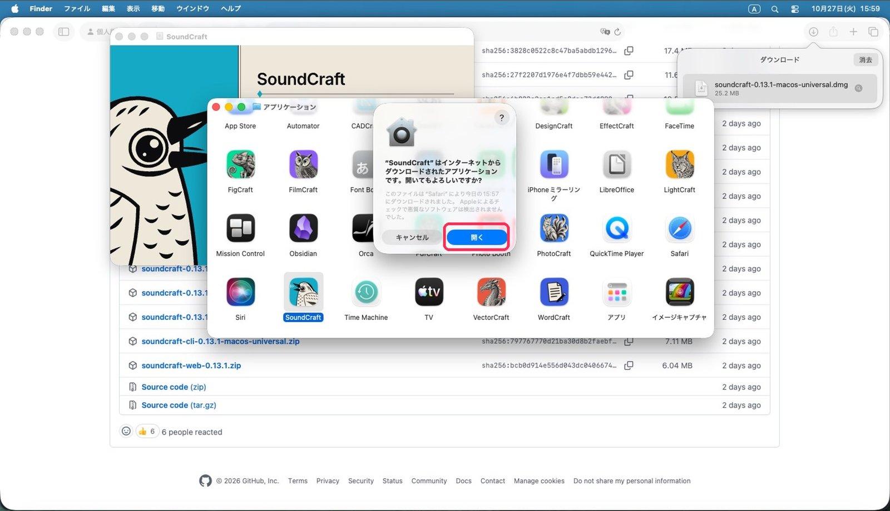Open the 表示 menu
Screen dimensions: 890x511
pyautogui.click(x=133, y=8)
